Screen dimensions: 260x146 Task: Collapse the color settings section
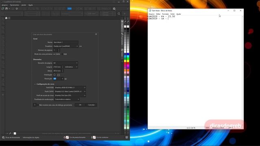(x=35, y=84)
